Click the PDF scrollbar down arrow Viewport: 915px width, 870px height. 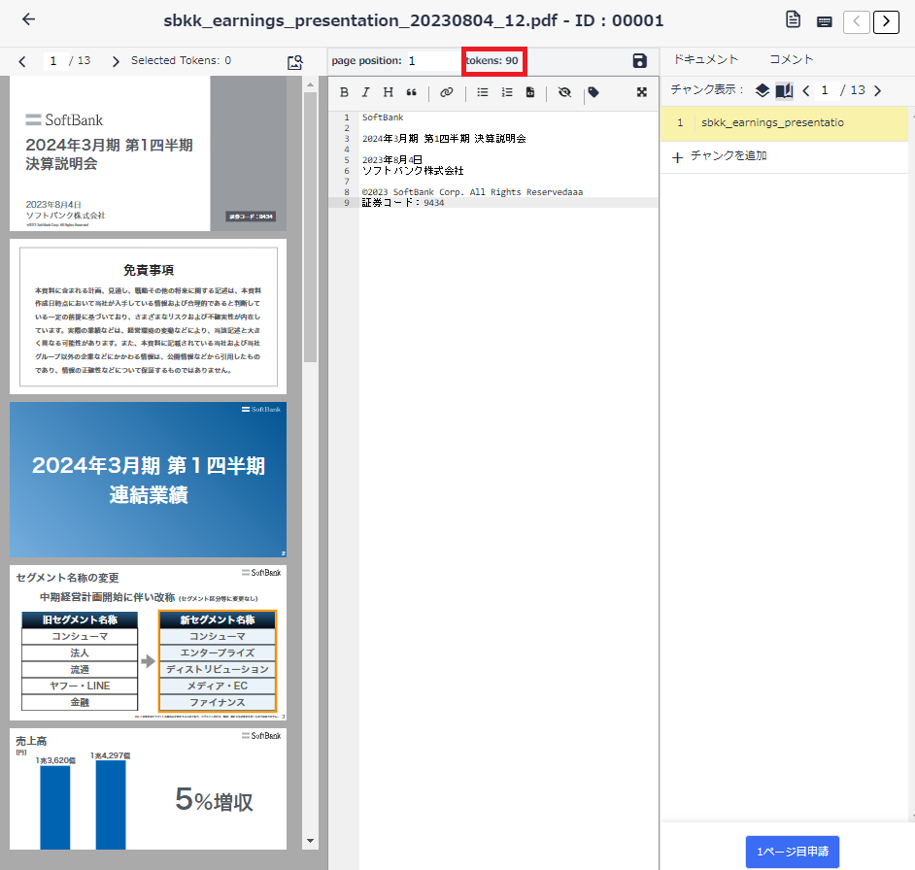tap(310, 841)
